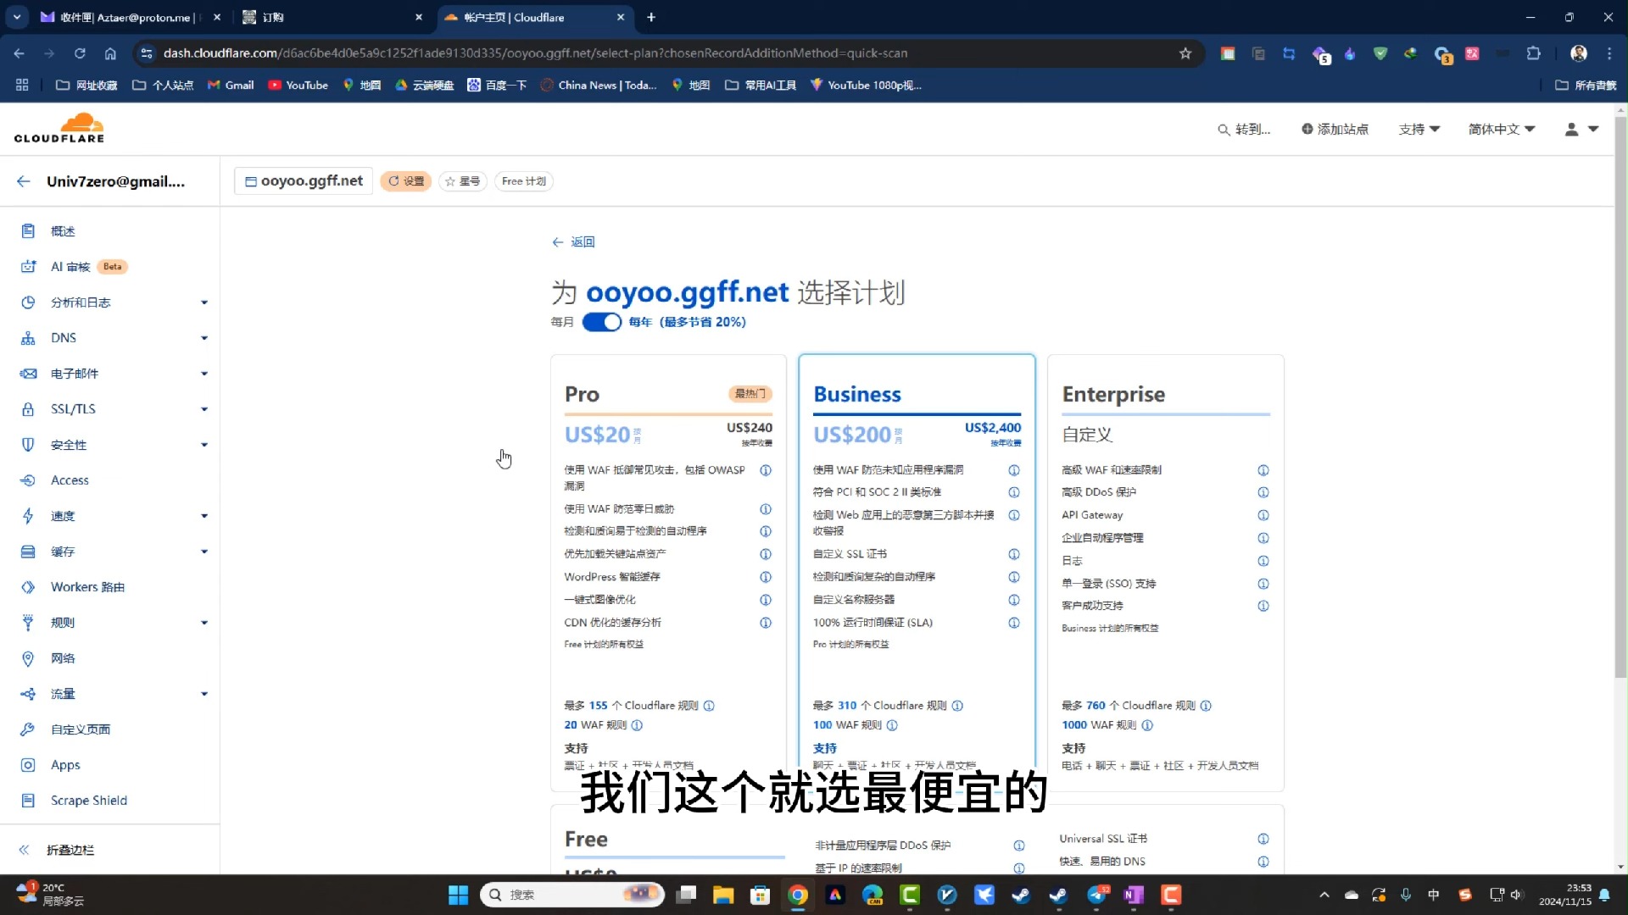The image size is (1628, 915).
Task: Click info icon beside 单一登录 (SSO) 支持
Action: click(1263, 584)
